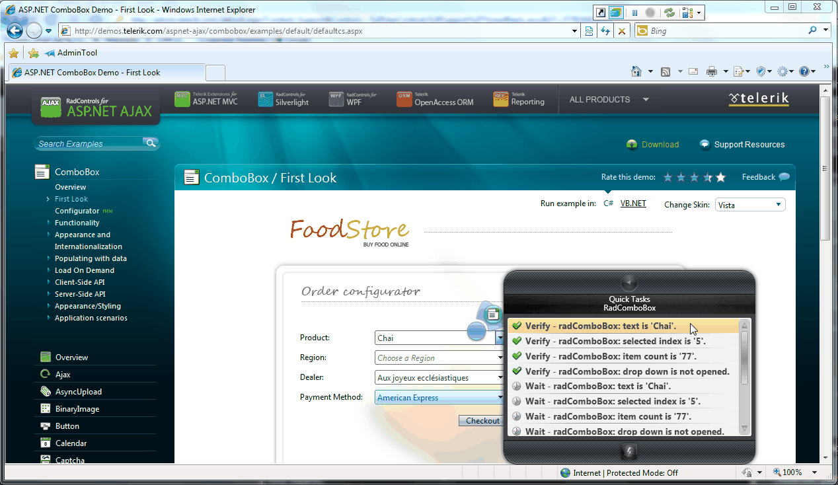Open the Region combo box

pos(439,357)
